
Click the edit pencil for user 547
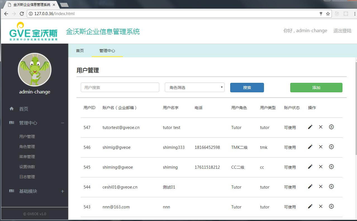(310, 127)
